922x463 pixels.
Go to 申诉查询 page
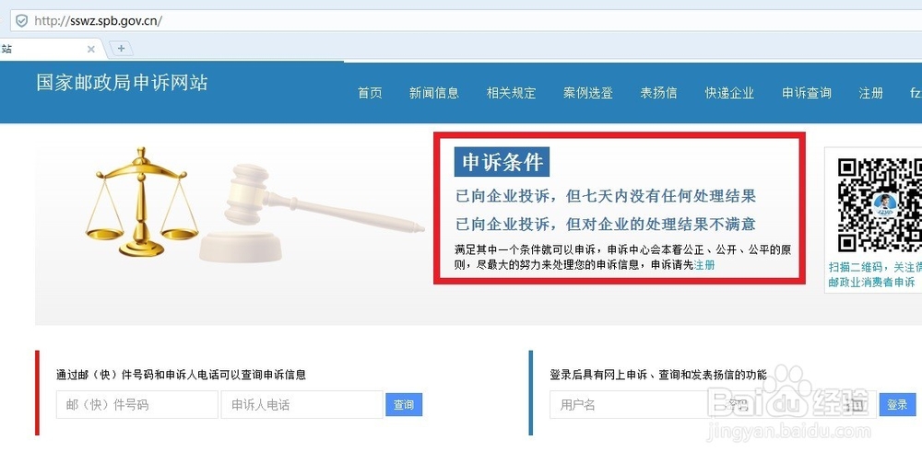tap(807, 93)
